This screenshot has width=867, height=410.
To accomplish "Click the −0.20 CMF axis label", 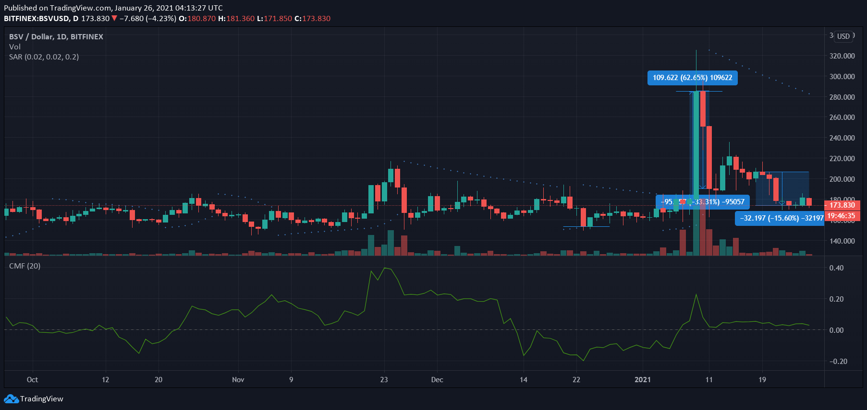I will click(838, 361).
